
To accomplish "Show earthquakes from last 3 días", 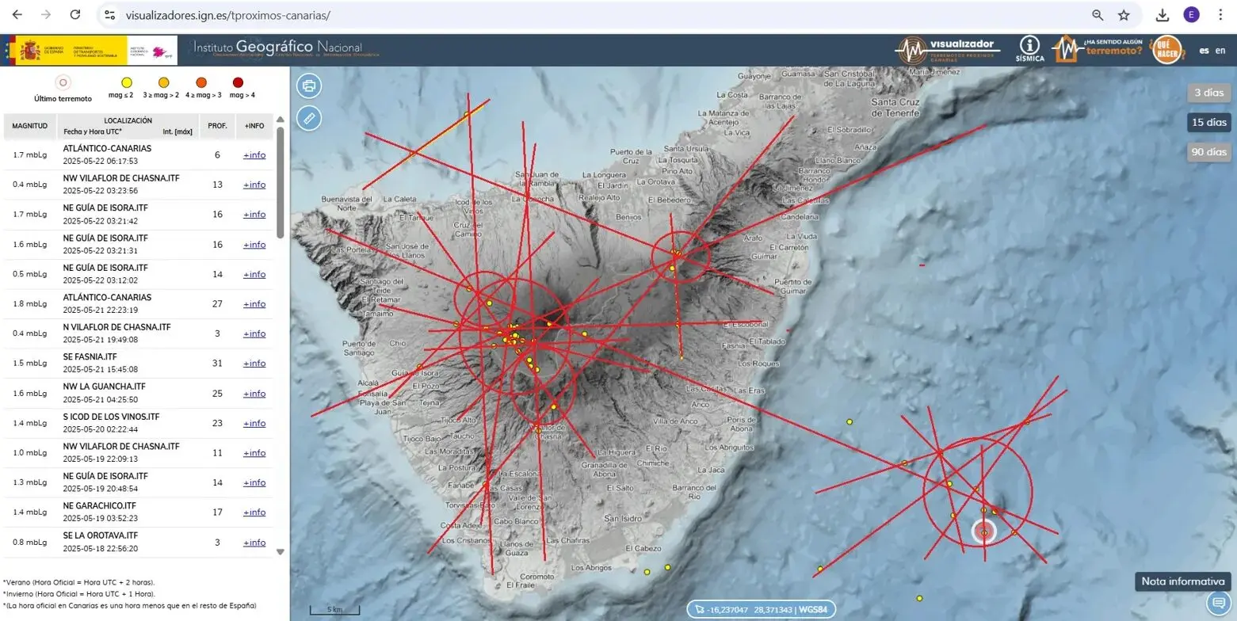I will 1208,93.
